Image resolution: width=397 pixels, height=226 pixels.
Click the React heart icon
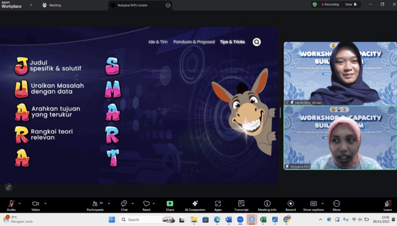pos(146,205)
